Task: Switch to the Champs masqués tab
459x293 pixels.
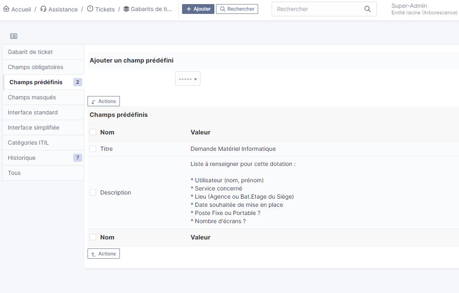Action: pos(32,97)
